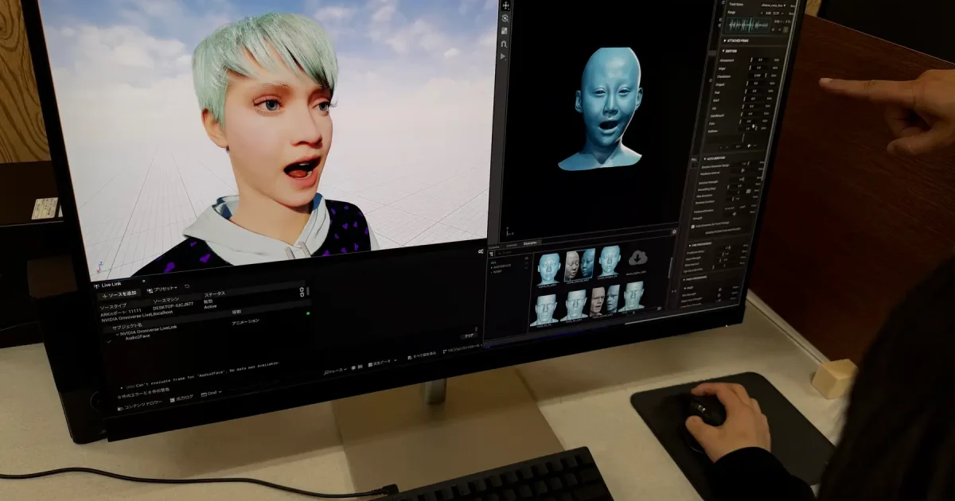Screen dimensions: 955x501
Task: Select the Live Link tab
Action: pyautogui.click(x=111, y=284)
